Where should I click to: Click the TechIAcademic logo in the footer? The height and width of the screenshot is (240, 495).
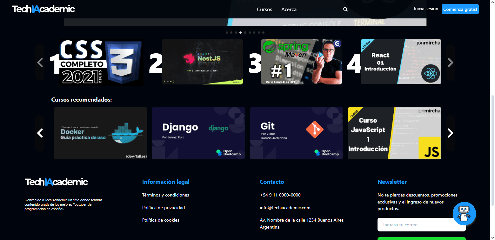coord(56,182)
